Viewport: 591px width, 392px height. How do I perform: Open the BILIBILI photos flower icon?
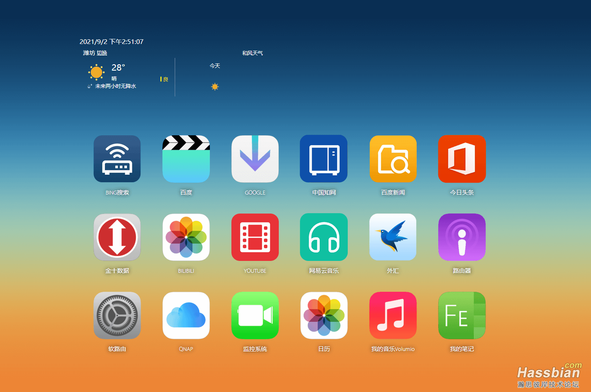pos(186,237)
